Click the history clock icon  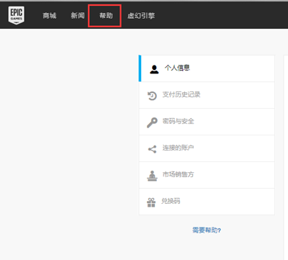pyautogui.click(x=152, y=96)
